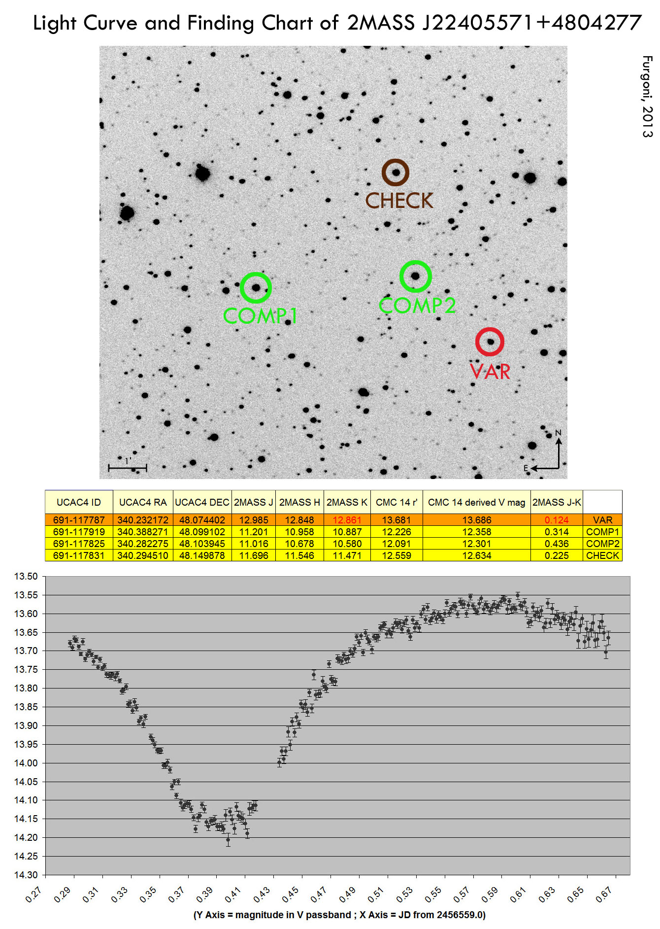Click the 'UCAC4 ID' column header

[x=79, y=502]
